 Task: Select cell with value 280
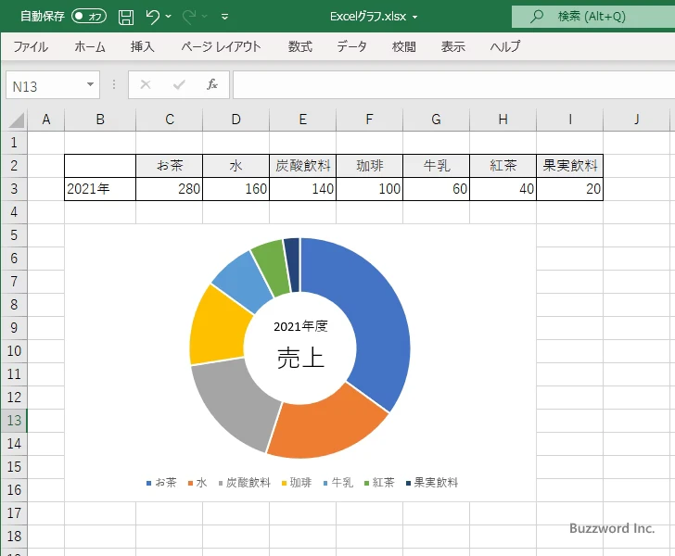coord(169,189)
